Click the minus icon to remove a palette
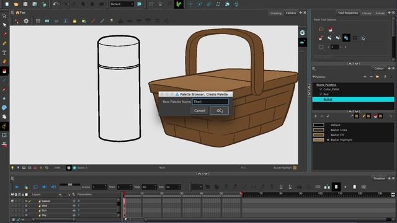Viewport: 397px width, 223px height. (x=371, y=77)
